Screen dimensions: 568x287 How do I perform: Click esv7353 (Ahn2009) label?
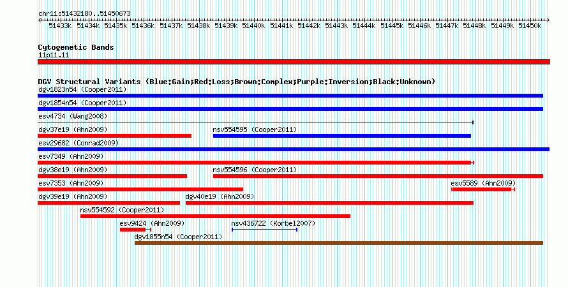[71, 183]
